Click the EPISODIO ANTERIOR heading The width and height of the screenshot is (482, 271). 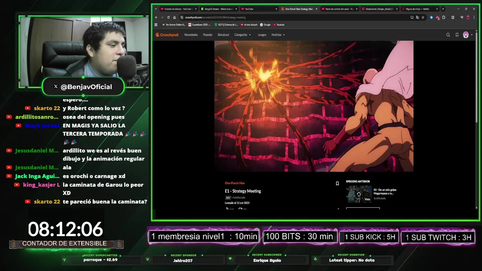(x=358, y=181)
